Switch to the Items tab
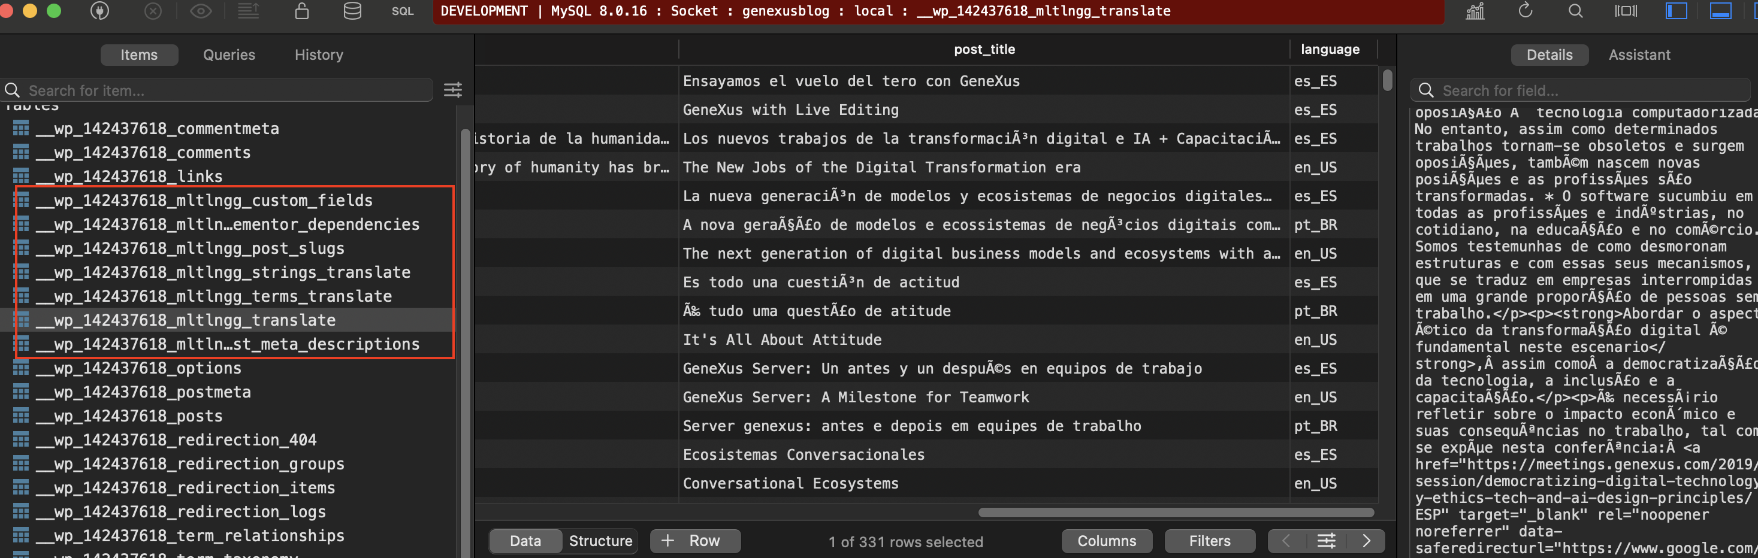The image size is (1758, 558). click(139, 54)
